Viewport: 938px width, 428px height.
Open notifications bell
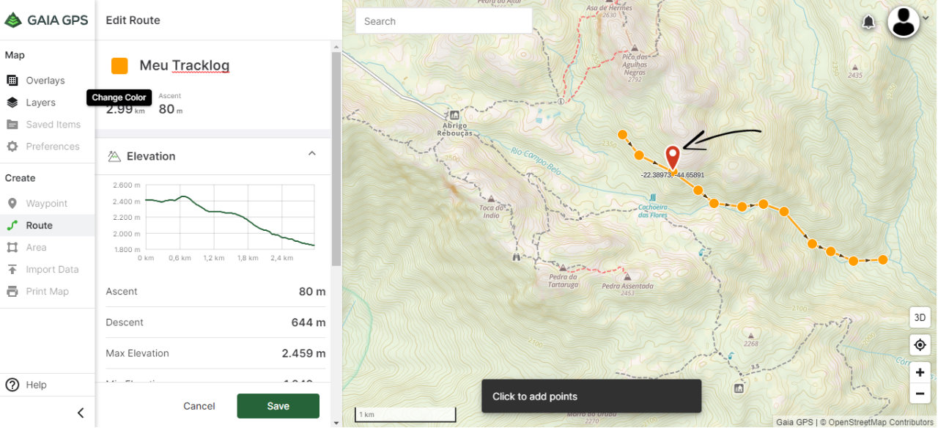tap(868, 22)
